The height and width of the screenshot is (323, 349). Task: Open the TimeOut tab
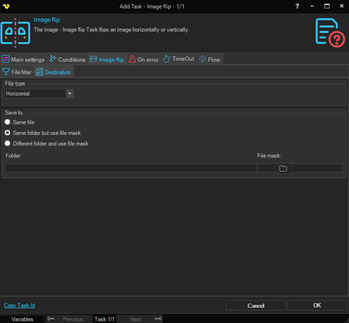point(179,59)
